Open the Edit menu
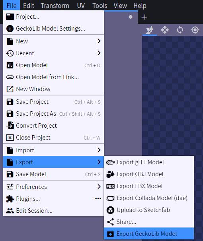This screenshot has height=241, width=203. [29, 6]
